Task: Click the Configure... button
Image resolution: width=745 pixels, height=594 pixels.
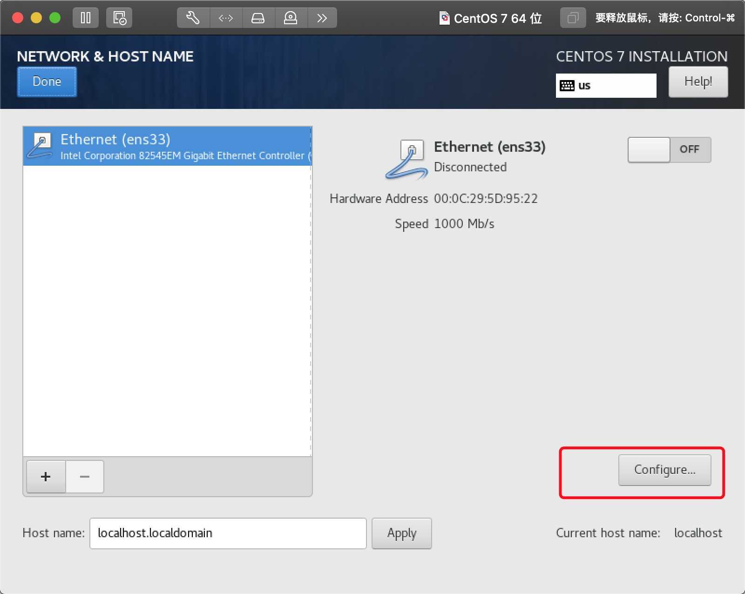Action: pyautogui.click(x=664, y=470)
